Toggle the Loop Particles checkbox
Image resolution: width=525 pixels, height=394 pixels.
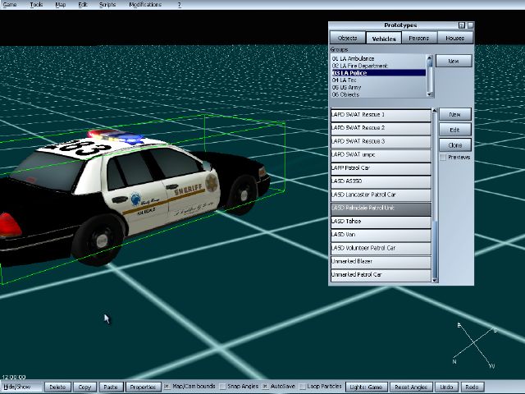[x=302, y=387]
